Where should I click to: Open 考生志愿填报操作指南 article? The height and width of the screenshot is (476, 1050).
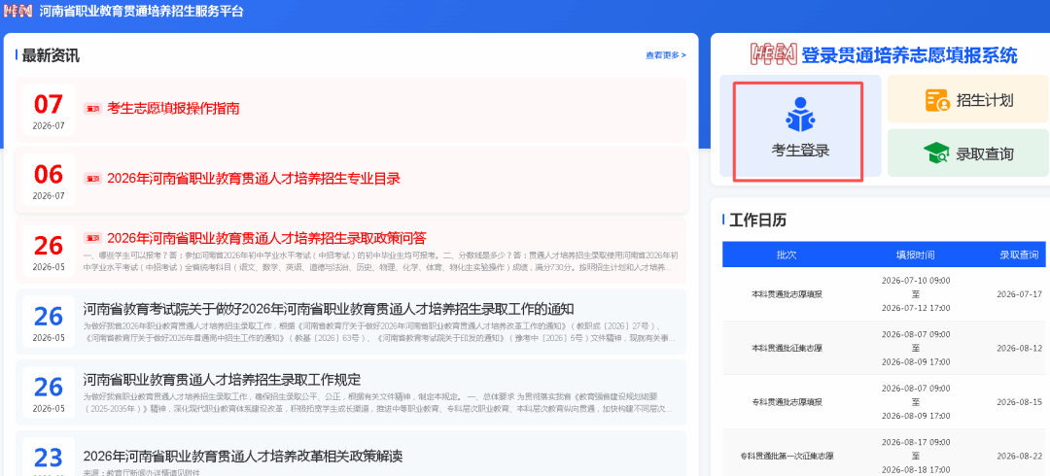click(x=173, y=109)
